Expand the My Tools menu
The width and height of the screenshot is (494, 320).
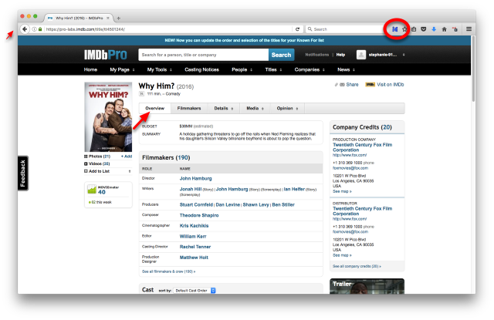tap(160, 69)
